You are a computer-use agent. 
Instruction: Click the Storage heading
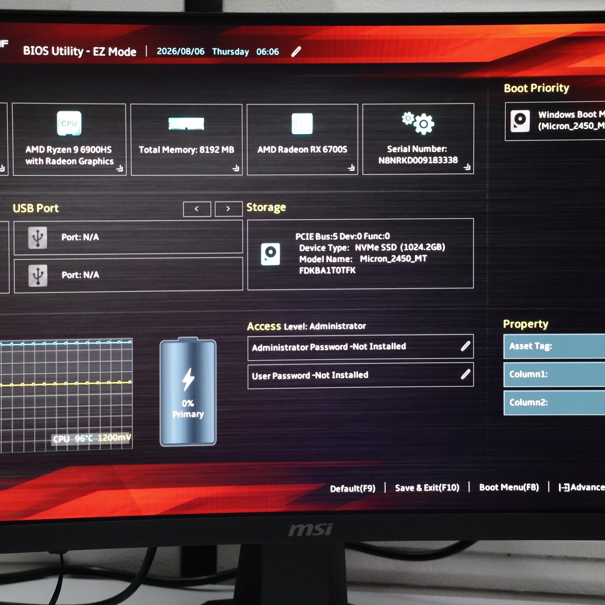(266, 207)
